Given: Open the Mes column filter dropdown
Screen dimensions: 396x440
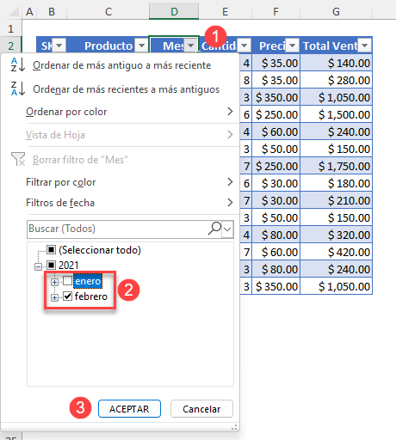Looking at the screenshot, I should coord(191,46).
